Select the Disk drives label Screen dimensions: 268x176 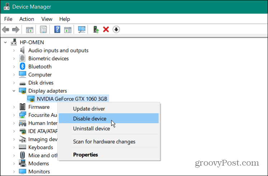(x=41, y=83)
